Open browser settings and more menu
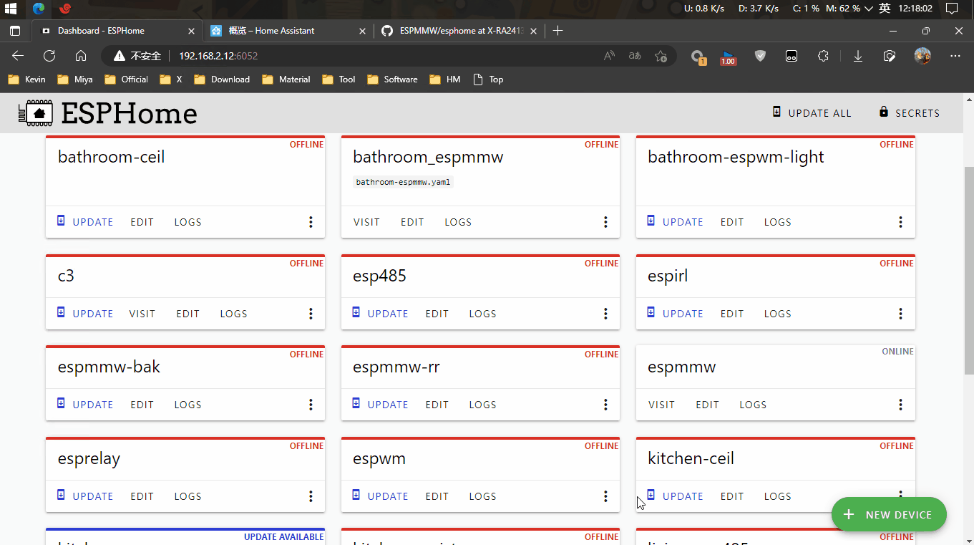This screenshot has height=545, width=974. (x=955, y=56)
